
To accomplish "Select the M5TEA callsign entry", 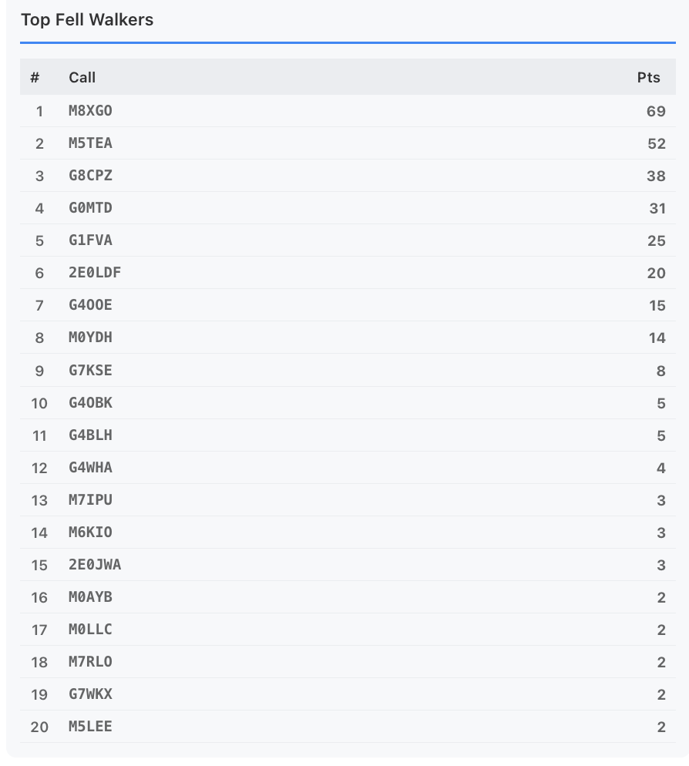I will click(90, 143).
